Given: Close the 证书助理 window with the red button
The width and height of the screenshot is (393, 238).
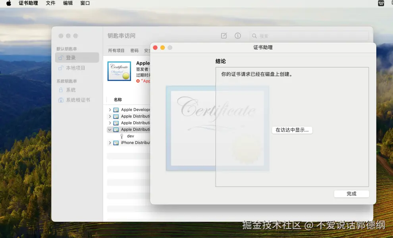Looking at the screenshot, I should (x=155, y=48).
